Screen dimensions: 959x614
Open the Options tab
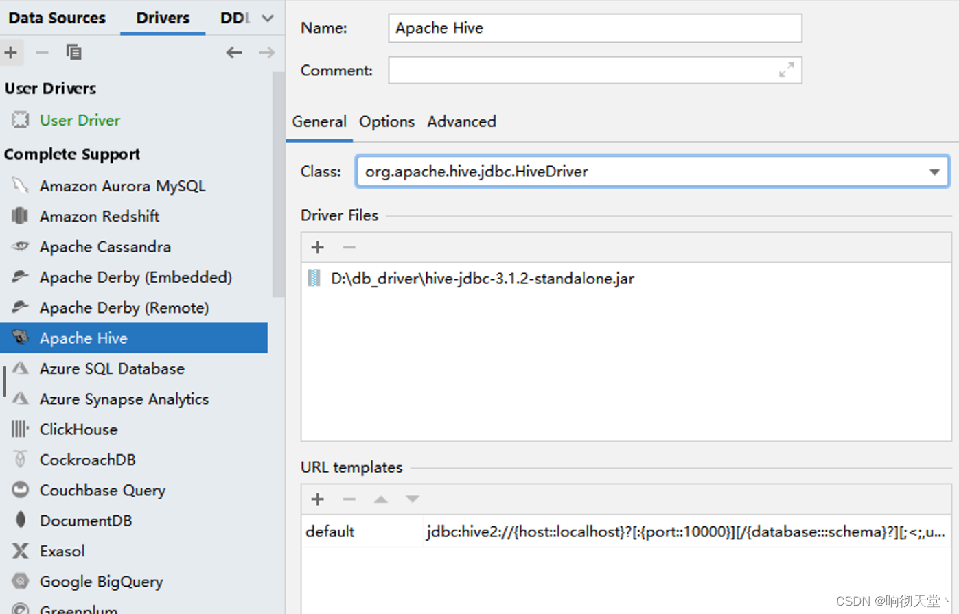tap(386, 121)
